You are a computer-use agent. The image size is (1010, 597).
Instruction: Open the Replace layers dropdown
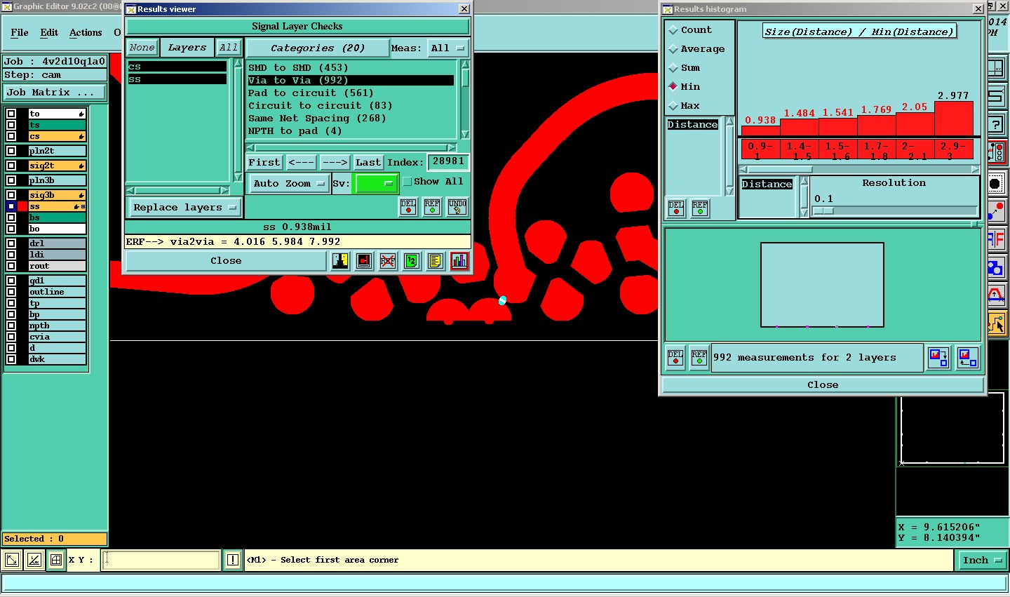coord(185,208)
